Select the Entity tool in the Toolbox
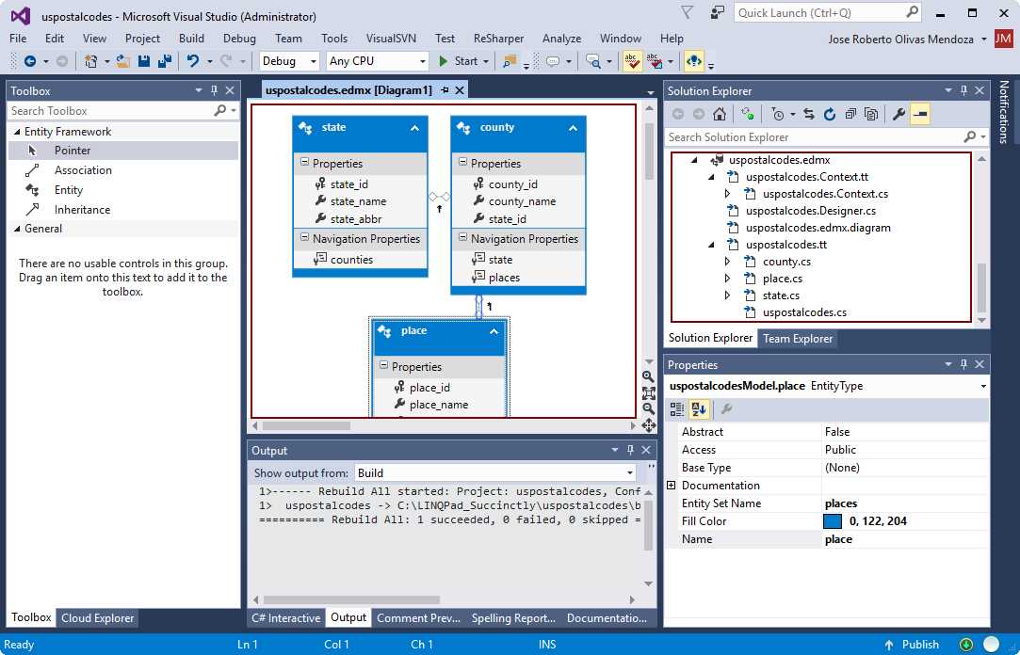1020x655 pixels. 123,190
